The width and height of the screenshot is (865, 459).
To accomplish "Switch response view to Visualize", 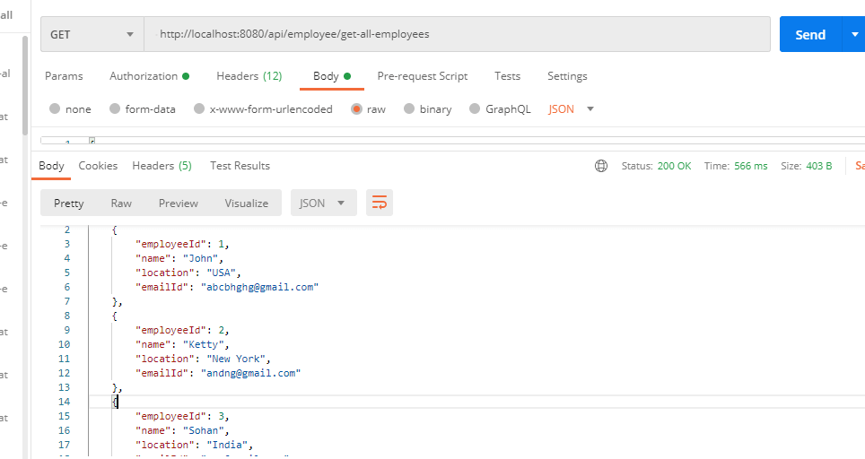I will [247, 203].
